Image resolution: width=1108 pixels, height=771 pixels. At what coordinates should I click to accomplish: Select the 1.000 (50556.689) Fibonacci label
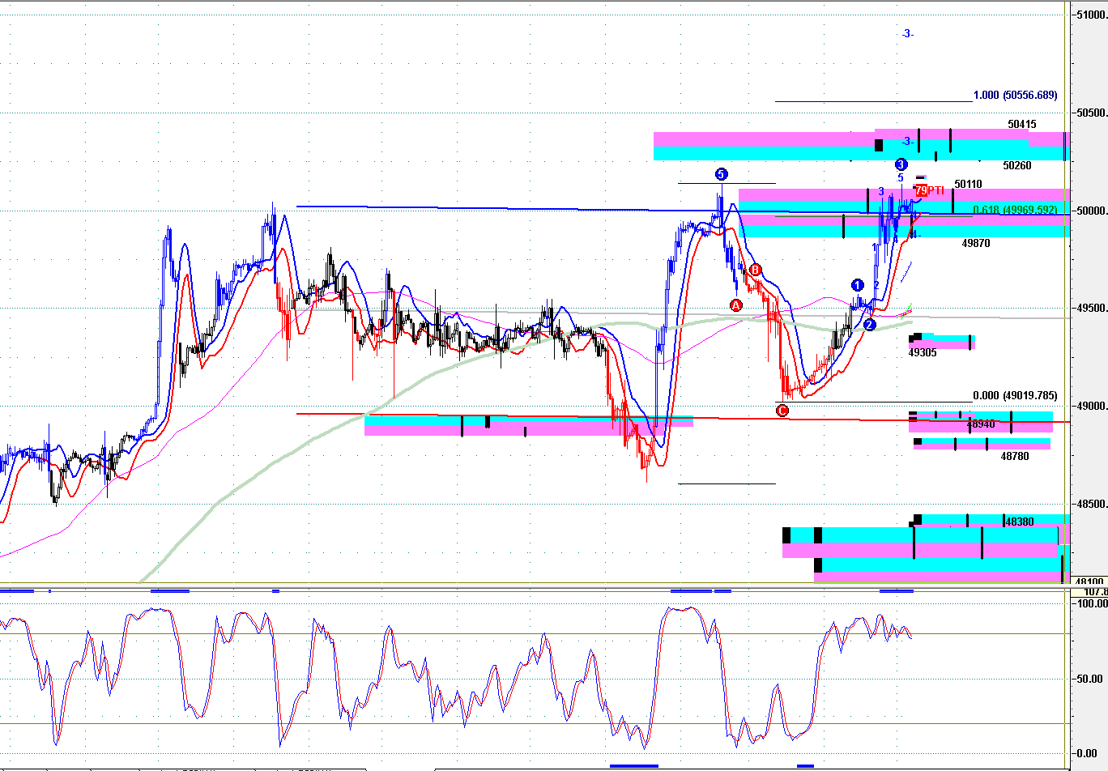click(1015, 96)
